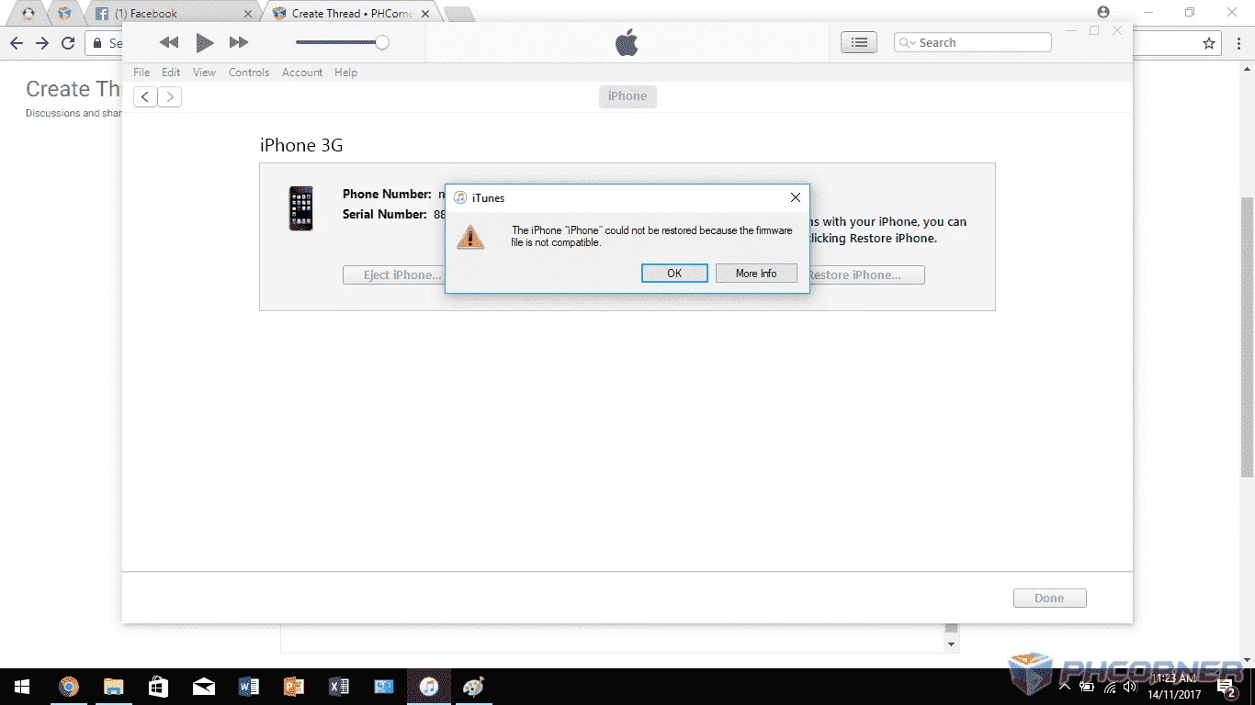Screen dimensions: 1255x705
Task: Close the iTunes error dialog with X
Action: click(796, 197)
